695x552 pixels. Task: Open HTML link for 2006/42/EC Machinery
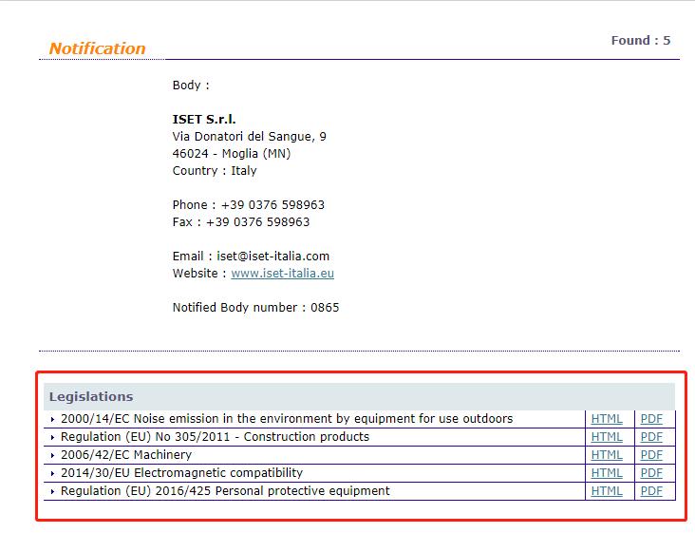pyautogui.click(x=607, y=455)
